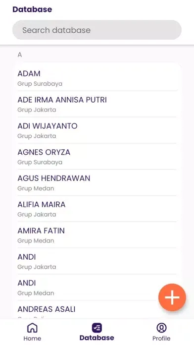Switch to the Profile tab label
The width and height of the screenshot is (194, 345).
click(x=161, y=339)
